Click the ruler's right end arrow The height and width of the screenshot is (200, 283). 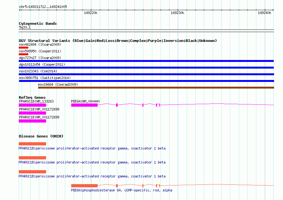[x=273, y=10]
